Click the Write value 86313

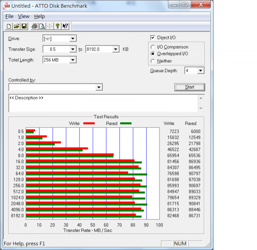pyautogui.click(x=173, y=210)
